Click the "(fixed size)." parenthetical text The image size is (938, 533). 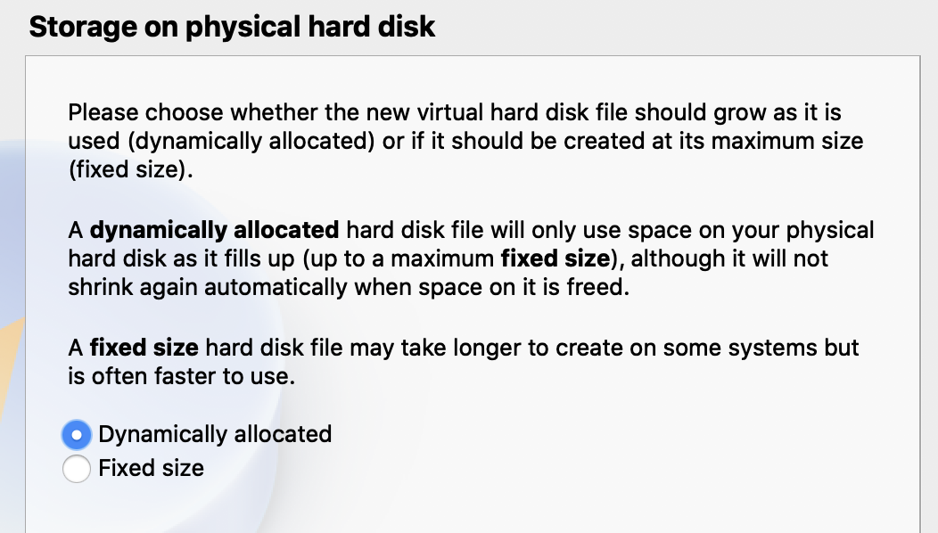[130, 169]
